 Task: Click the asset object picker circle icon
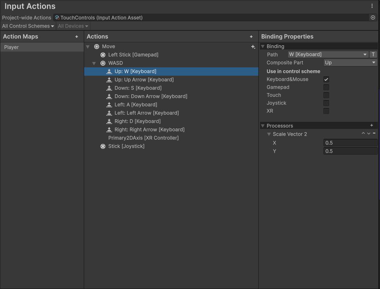373,17
